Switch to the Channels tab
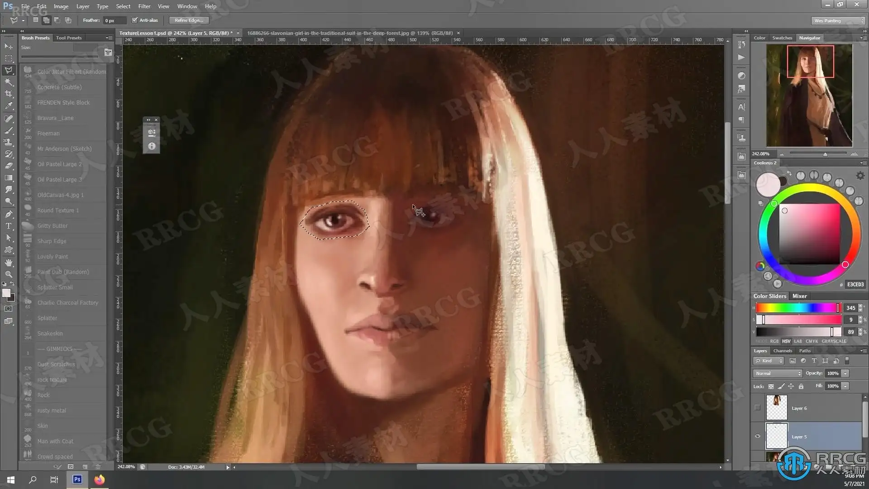This screenshot has height=489, width=869. [783, 350]
